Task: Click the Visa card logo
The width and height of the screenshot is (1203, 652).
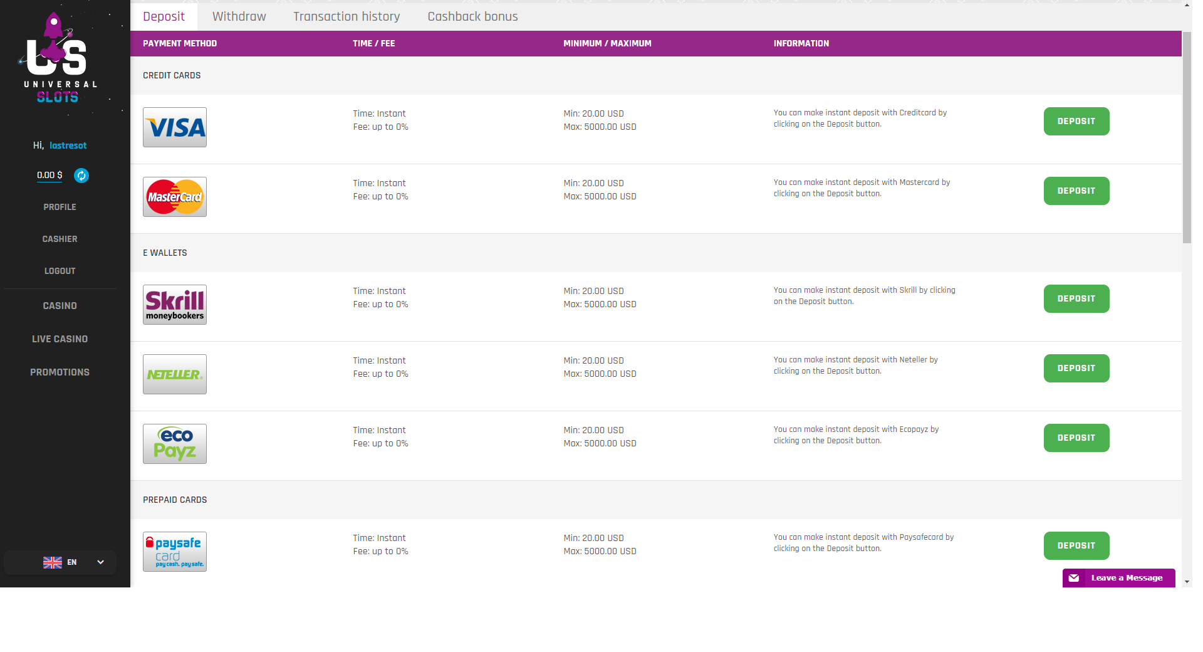Action: coord(175,127)
